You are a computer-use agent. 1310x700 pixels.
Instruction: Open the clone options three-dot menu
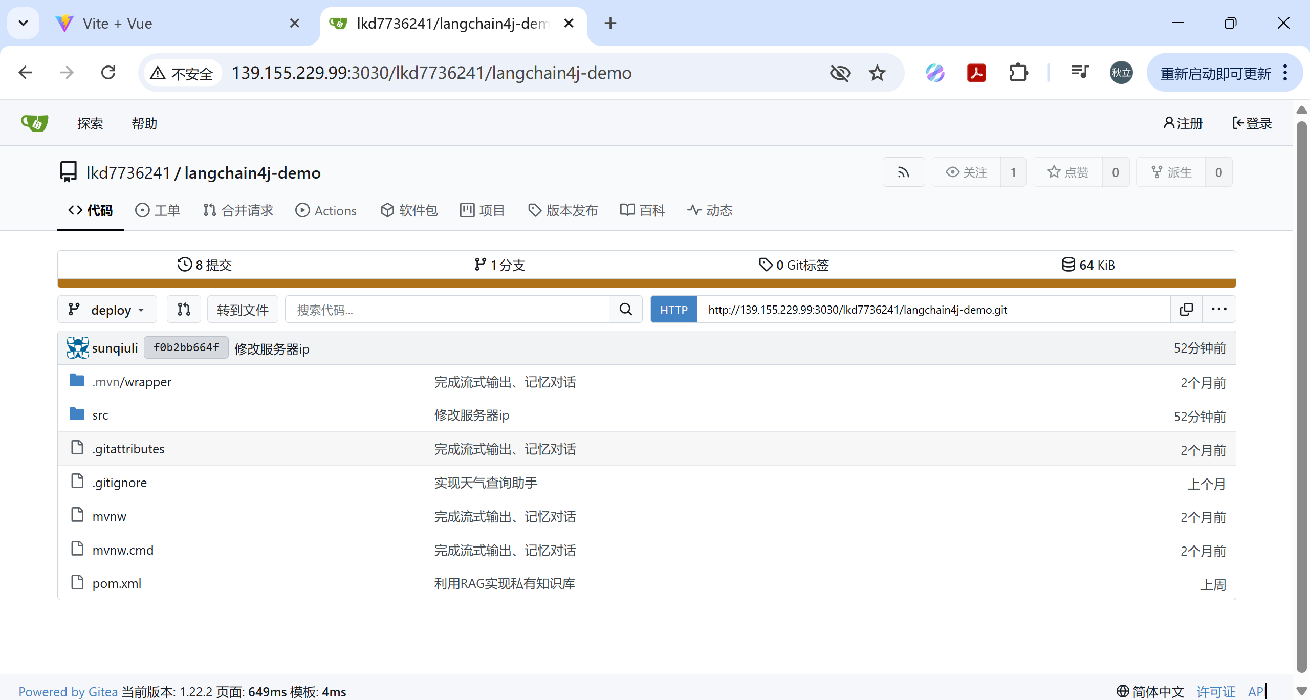[1218, 310]
